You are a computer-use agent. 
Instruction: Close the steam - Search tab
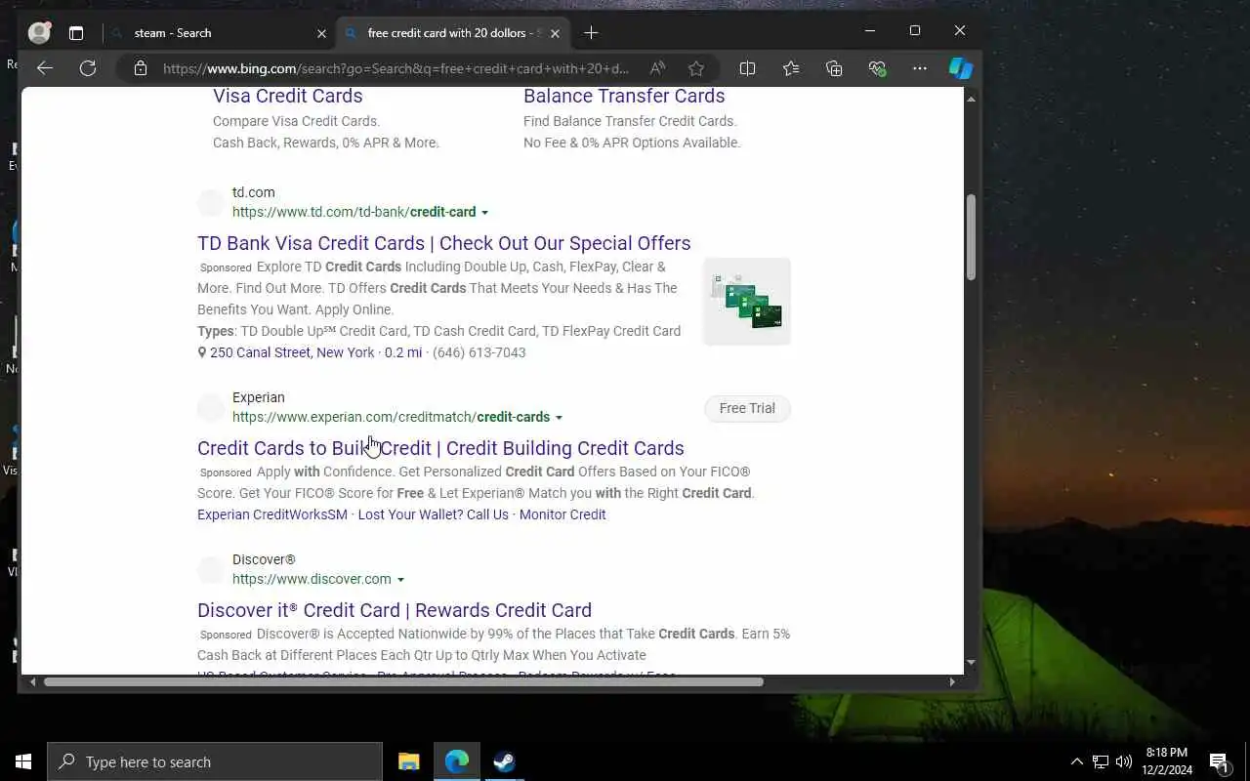pyautogui.click(x=321, y=33)
